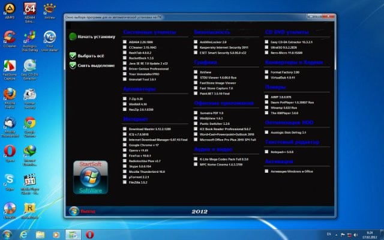Open the UltraISO desktop icon
The height and width of the screenshot is (240, 384).
(x=10, y=211)
